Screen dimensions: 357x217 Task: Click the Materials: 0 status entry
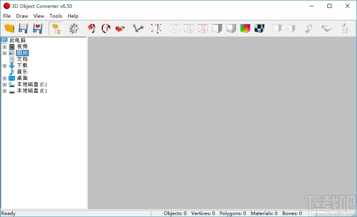click(264, 213)
